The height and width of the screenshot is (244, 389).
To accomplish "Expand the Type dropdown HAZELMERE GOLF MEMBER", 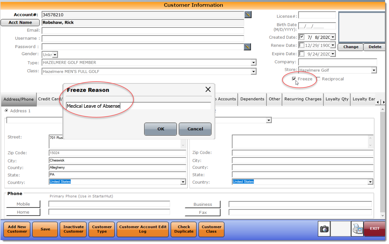I will (x=253, y=62).
